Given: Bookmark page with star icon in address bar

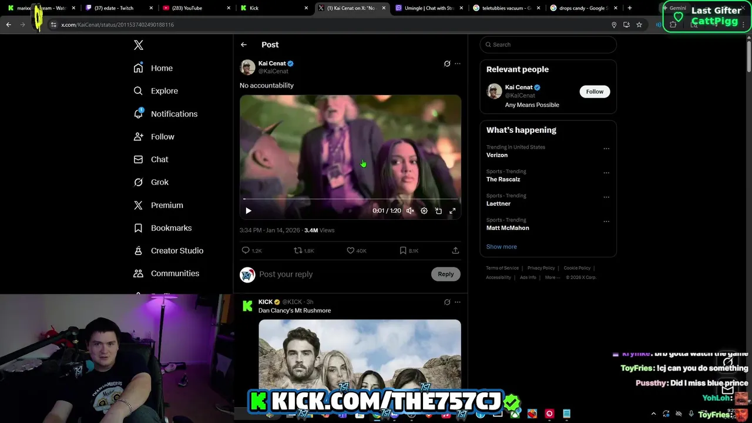Looking at the screenshot, I should (639, 25).
